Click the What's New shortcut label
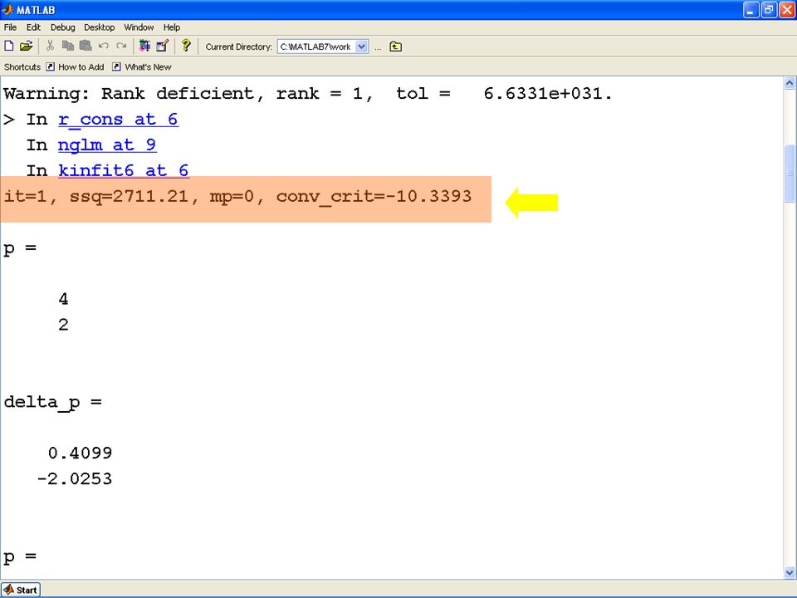 pyautogui.click(x=148, y=67)
